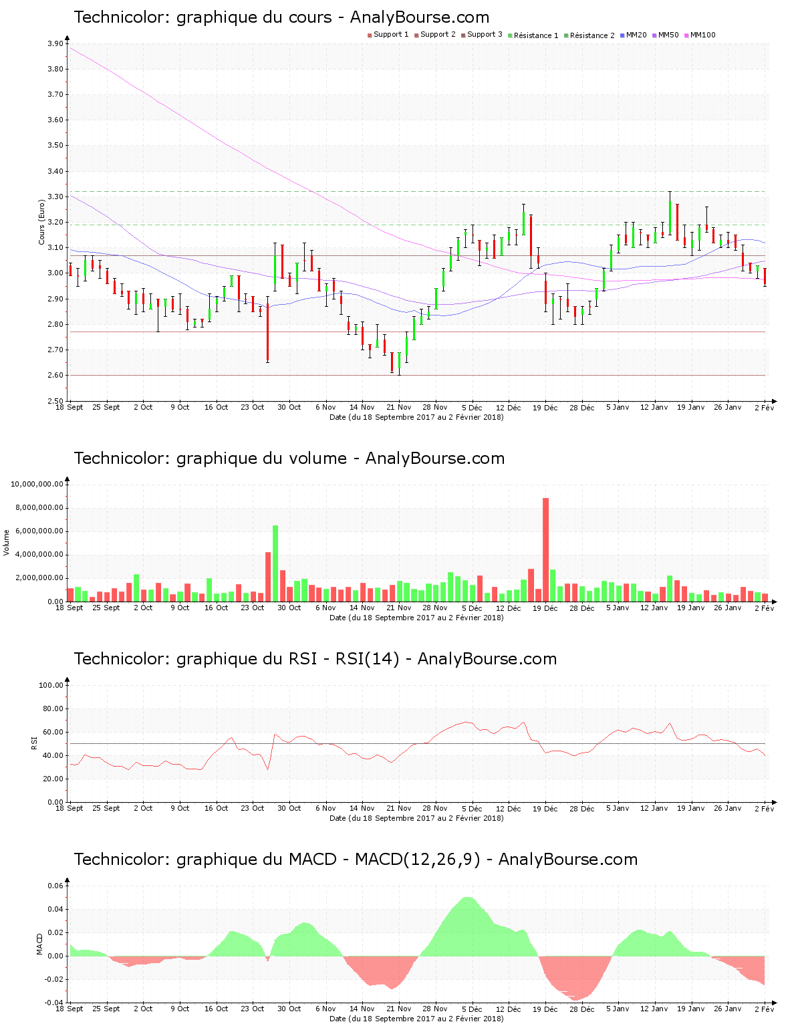Click the 3.00 price axis value

click(x=55, y=273)
